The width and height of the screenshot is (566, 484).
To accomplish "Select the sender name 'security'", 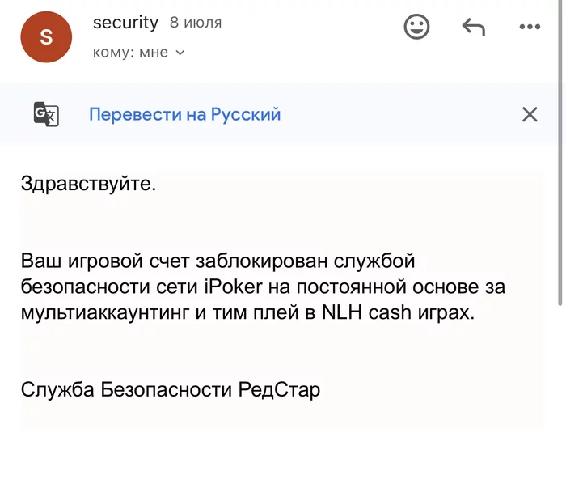I will pyautogui.click(x=125, y=23).
